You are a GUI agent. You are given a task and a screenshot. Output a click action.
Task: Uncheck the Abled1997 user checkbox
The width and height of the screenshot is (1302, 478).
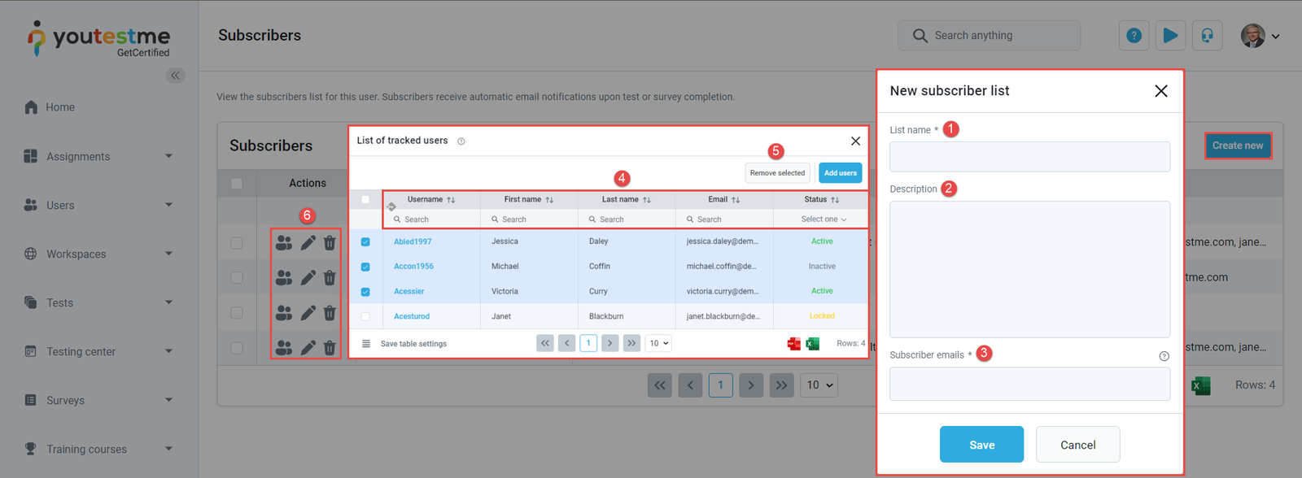[x=365, y=242]
